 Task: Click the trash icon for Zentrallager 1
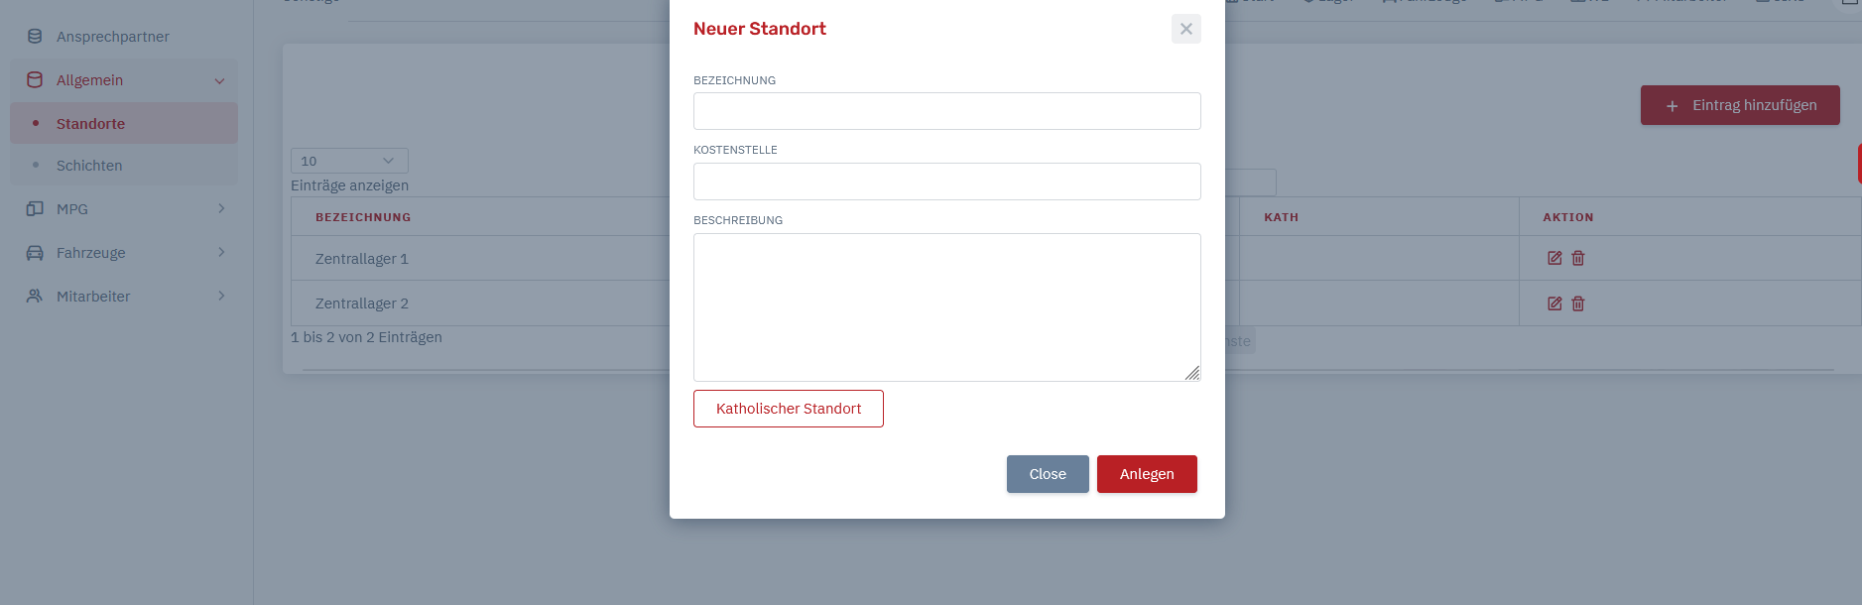click(x=1578, y=258)
